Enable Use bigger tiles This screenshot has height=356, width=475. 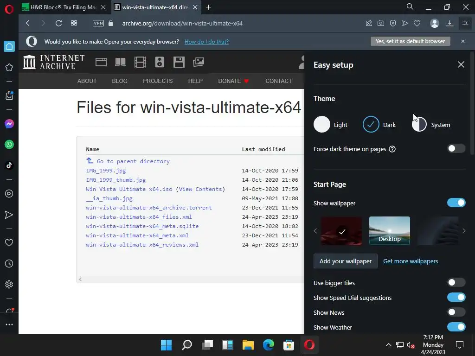click(x=456, y=282)
